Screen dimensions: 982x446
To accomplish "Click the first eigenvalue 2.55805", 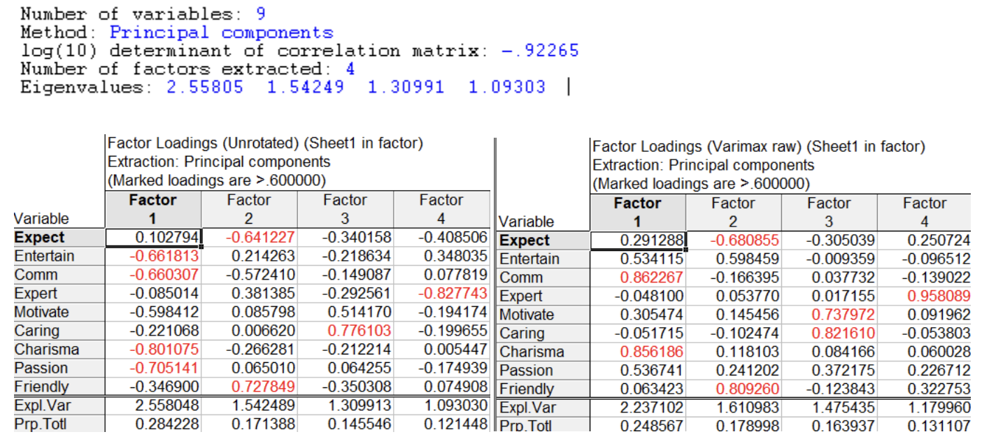I will (205, 87).
